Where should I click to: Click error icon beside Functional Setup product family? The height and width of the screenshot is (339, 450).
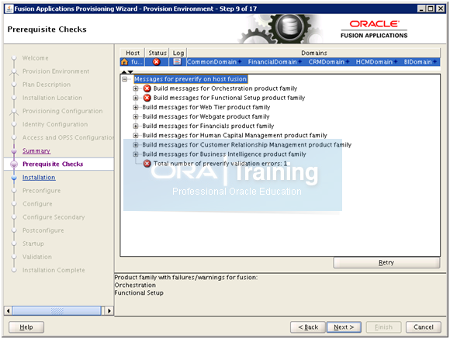(147, 98)
